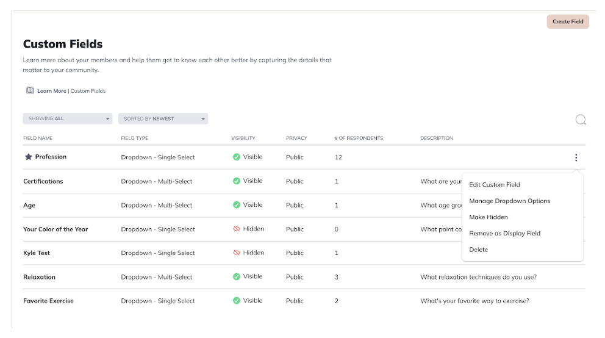Click the three-dot menu for Profession

point(576,157)
